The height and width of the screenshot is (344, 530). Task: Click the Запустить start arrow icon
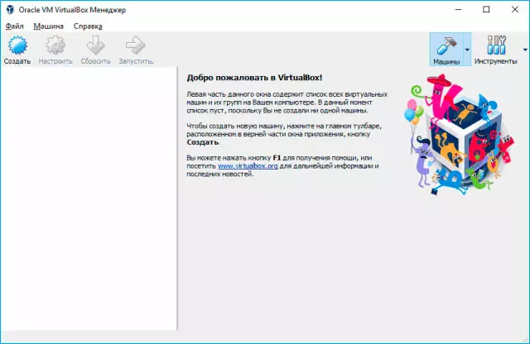pos(135,46)
